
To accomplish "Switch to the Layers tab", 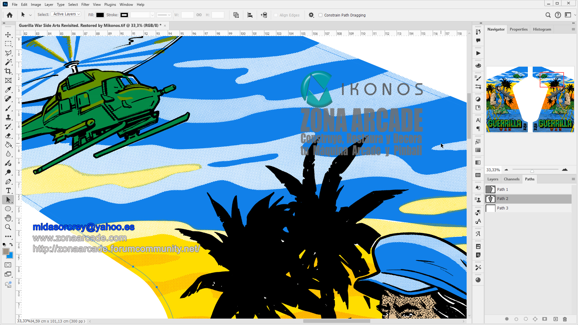I will click(x=493, y=179).
